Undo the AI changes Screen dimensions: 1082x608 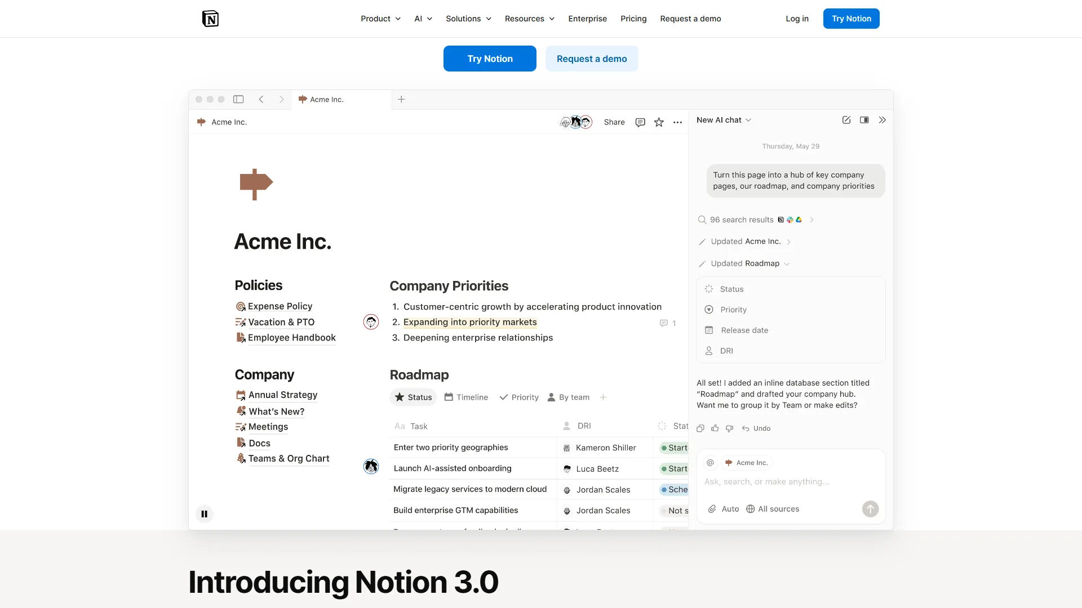coord(756,428)
